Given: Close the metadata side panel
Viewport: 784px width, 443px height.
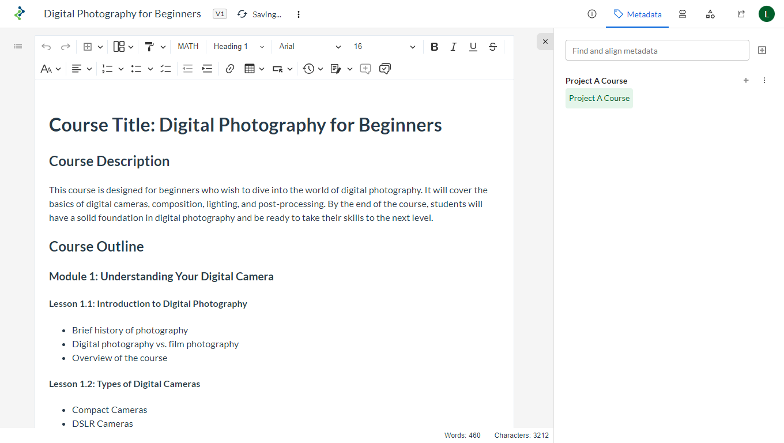Looking at the screenshot, I should [545, 42].
